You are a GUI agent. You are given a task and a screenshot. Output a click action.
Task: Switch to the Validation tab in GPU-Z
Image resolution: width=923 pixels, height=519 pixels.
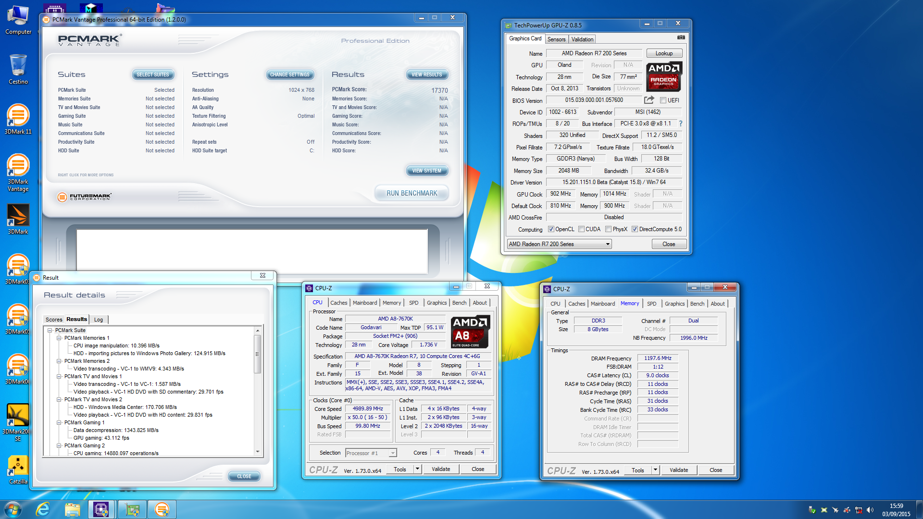pyautogui.click(x=582, y=39)
